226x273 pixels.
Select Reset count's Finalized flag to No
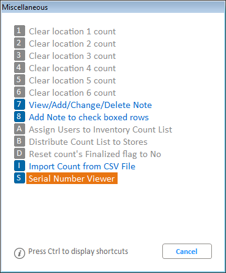click(x=95, y=154)
